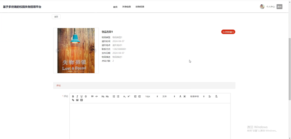Click the 物品描述1 value
This screenshot has height=139, width=291.
[x=117, y=57]
